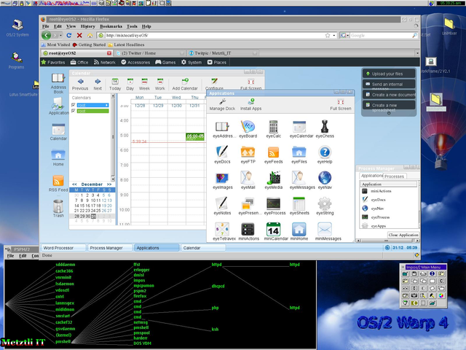The width and height of the screenshot is (466, 350).
Task: Open the Firefox back history dropdown arrow
Action: [x=61, y=36]
